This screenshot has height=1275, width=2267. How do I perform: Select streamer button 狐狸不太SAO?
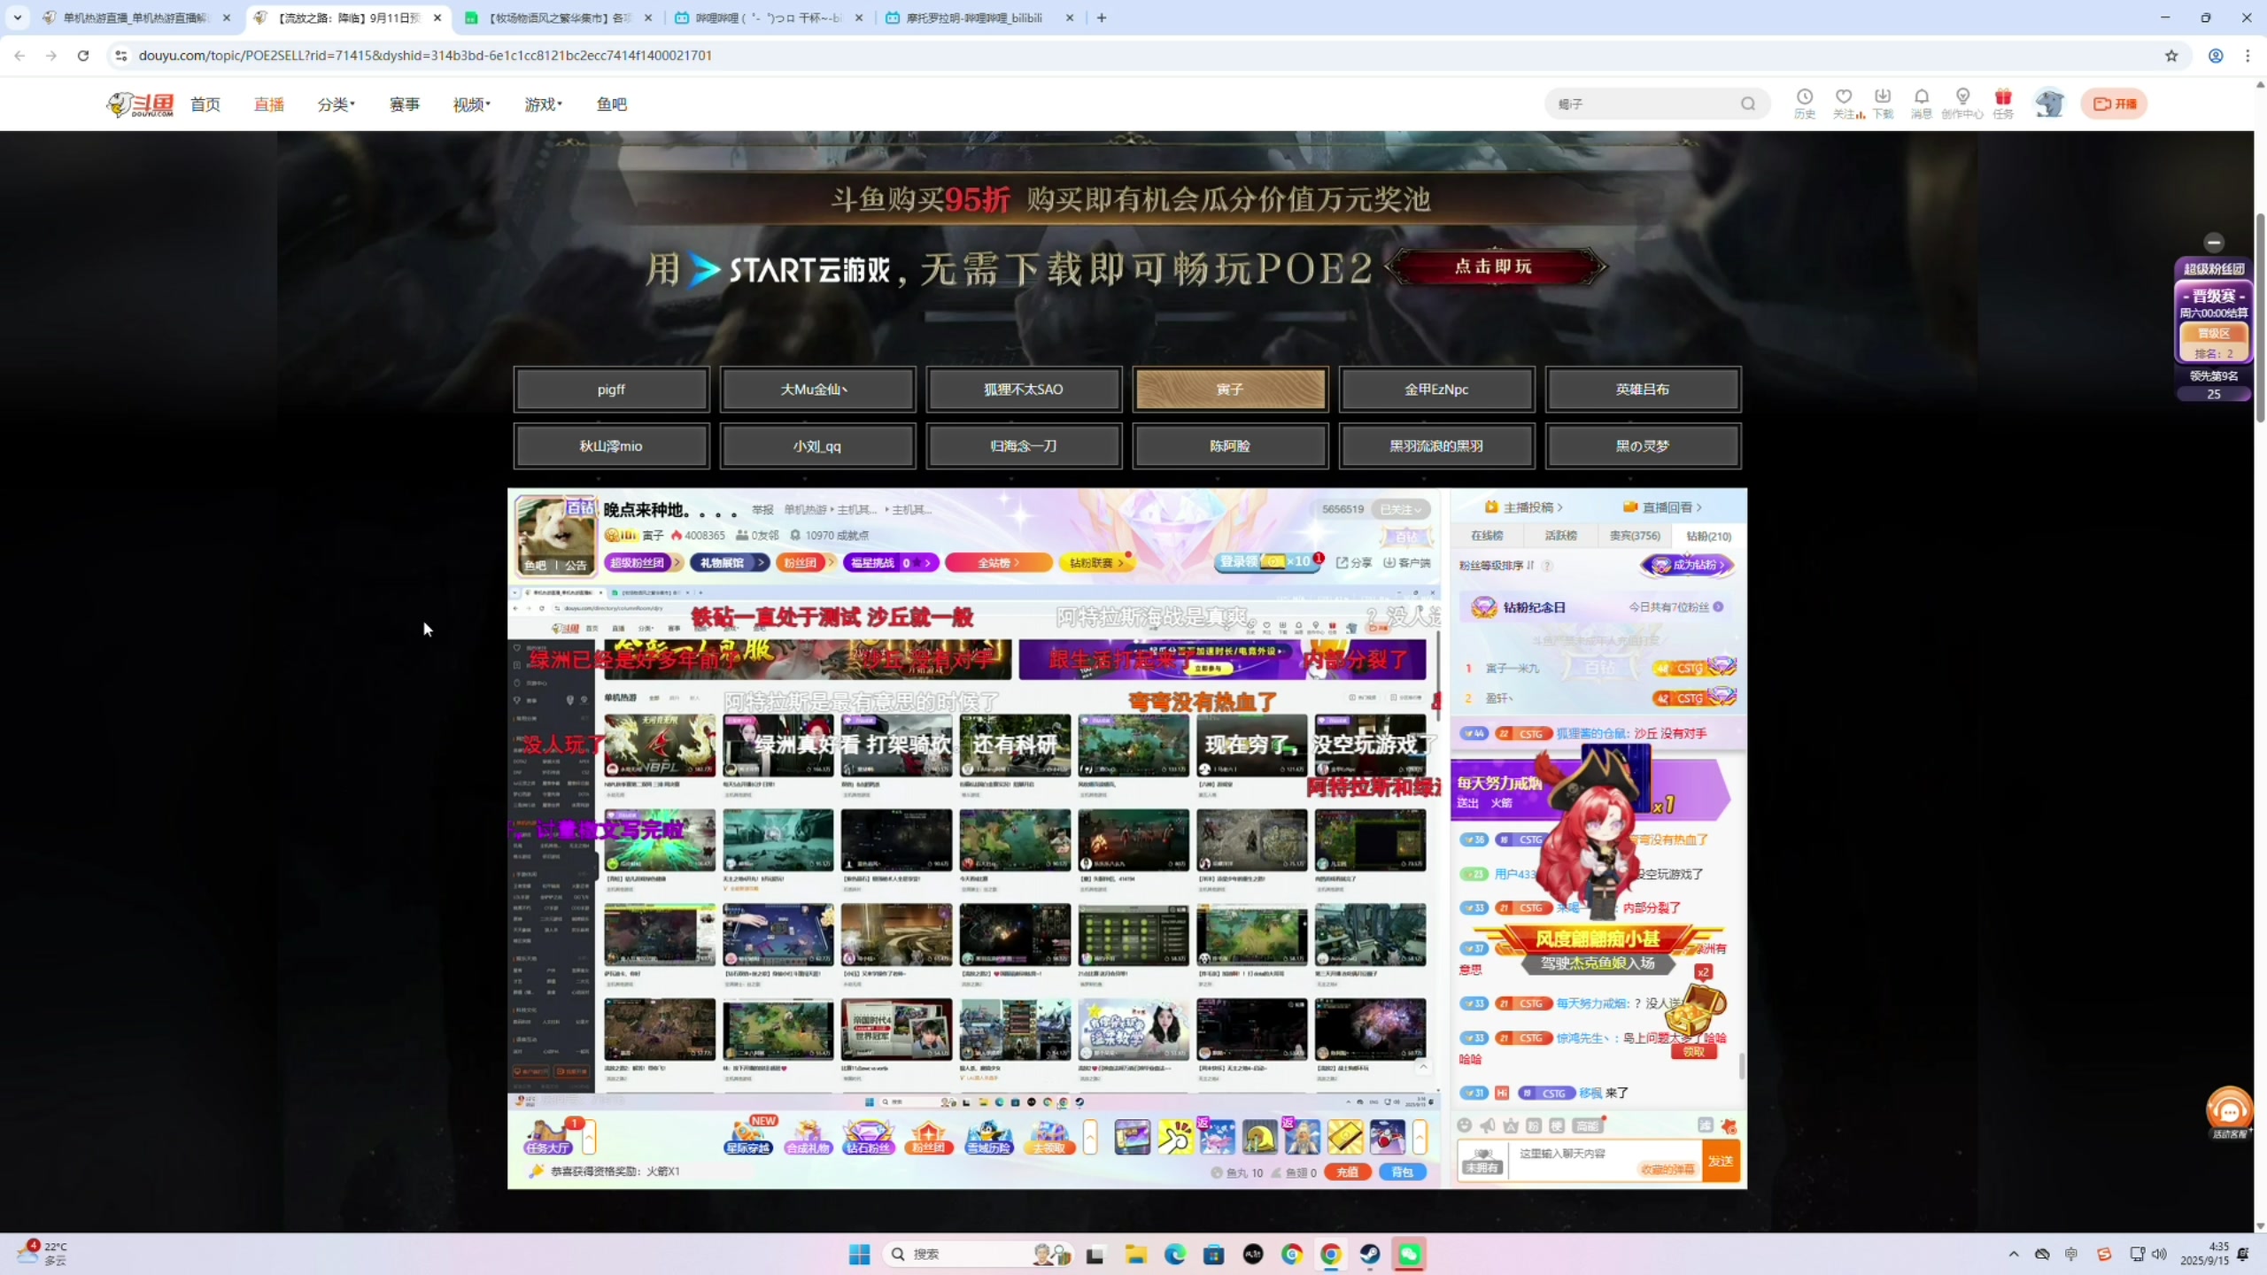point(1024,390)
